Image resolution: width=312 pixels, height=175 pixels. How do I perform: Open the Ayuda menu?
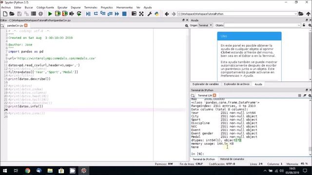pyautogui.click(x=148, y=7)
